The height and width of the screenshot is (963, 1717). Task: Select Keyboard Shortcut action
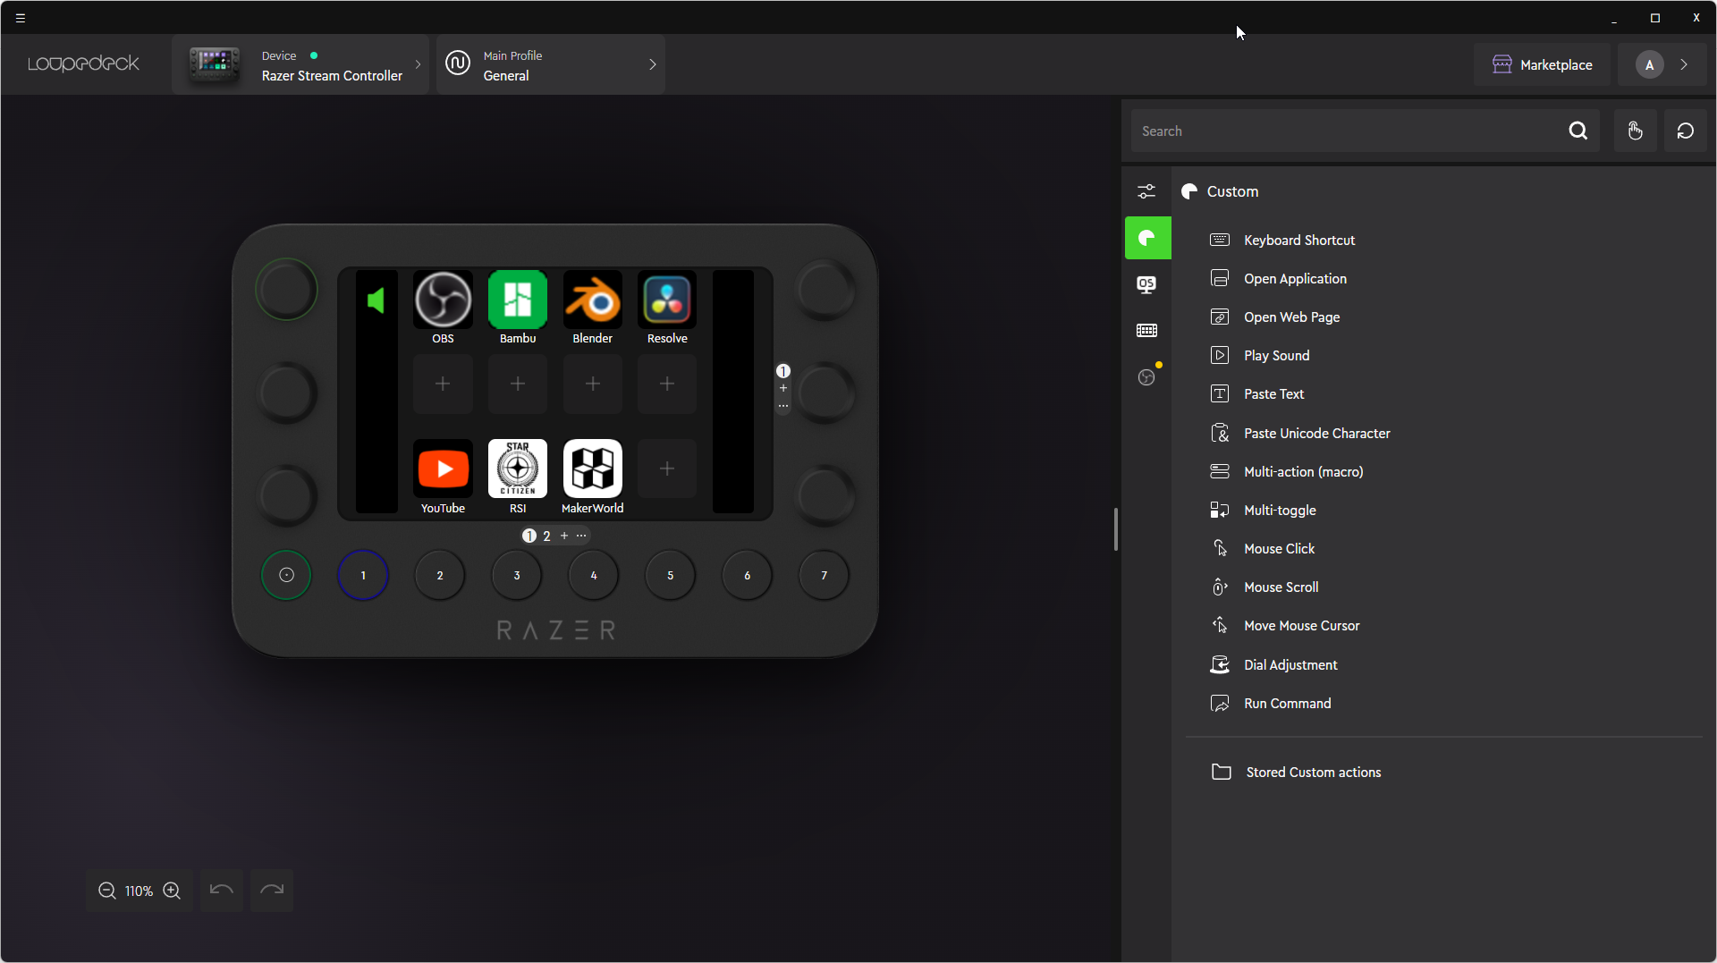[1298, 241]
